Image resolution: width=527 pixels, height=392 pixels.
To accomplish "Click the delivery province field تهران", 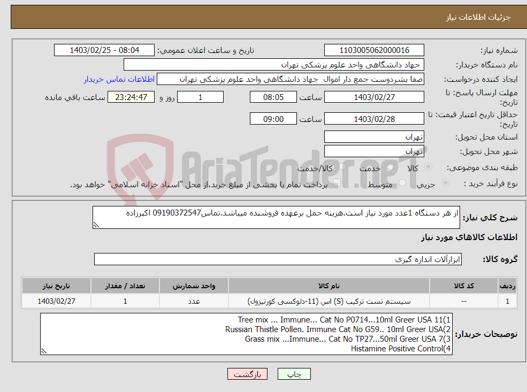I will click(x=374, y=137).
